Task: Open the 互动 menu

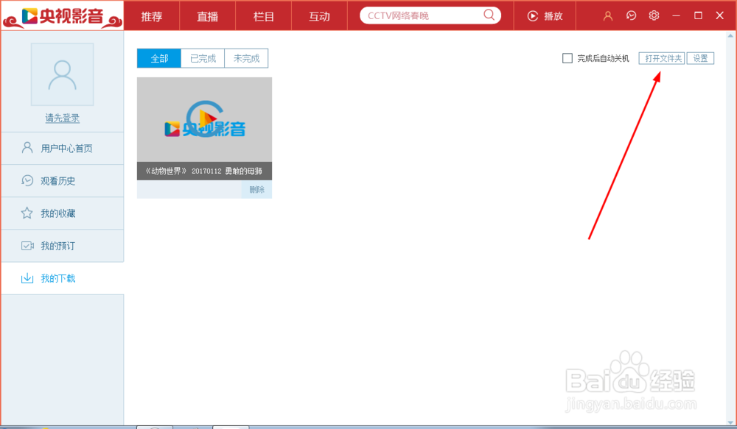Action: pyautogui.click(x=319, y=16)
